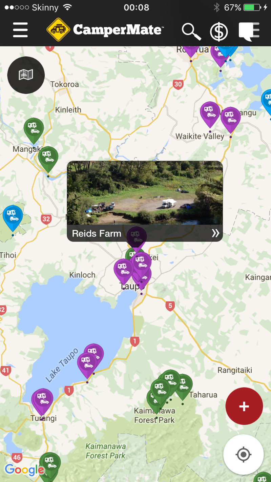Center map with locate-me button

coord(243,455)
